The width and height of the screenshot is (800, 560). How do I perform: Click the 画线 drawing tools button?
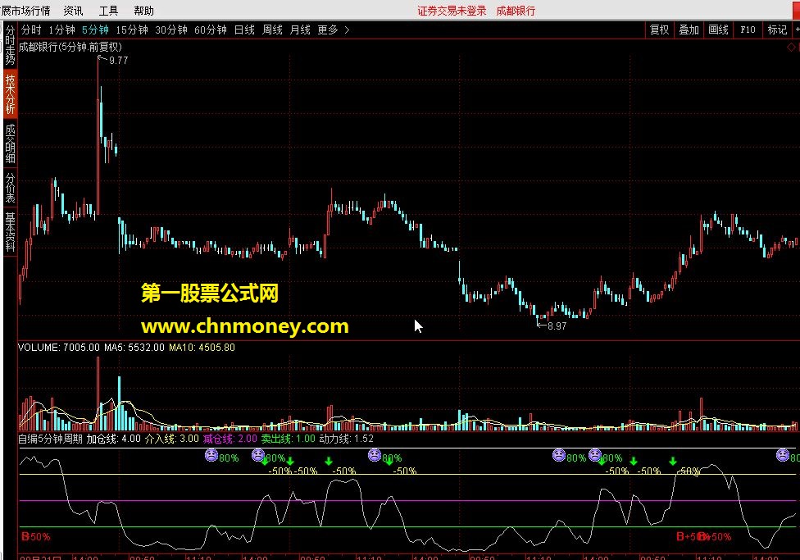(x=718, y=30)
